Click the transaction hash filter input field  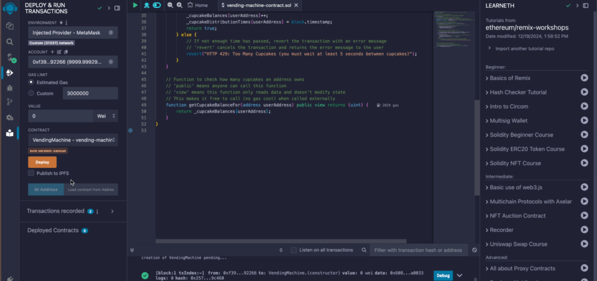[x=418, y=250]
